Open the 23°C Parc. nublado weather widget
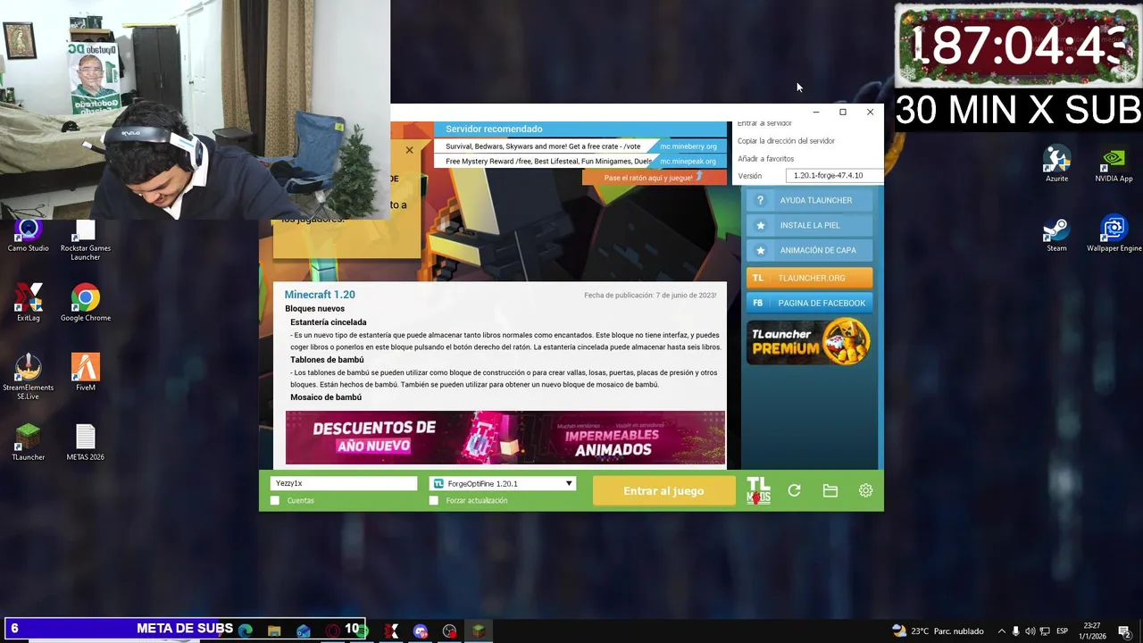1143x643 pixels. coord(938,631)
